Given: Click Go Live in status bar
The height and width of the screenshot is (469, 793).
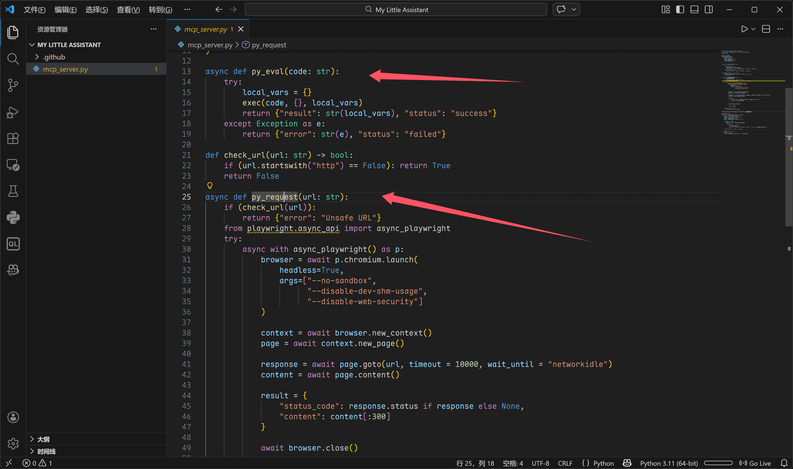Looking at the screenshot, I should 755,463.
